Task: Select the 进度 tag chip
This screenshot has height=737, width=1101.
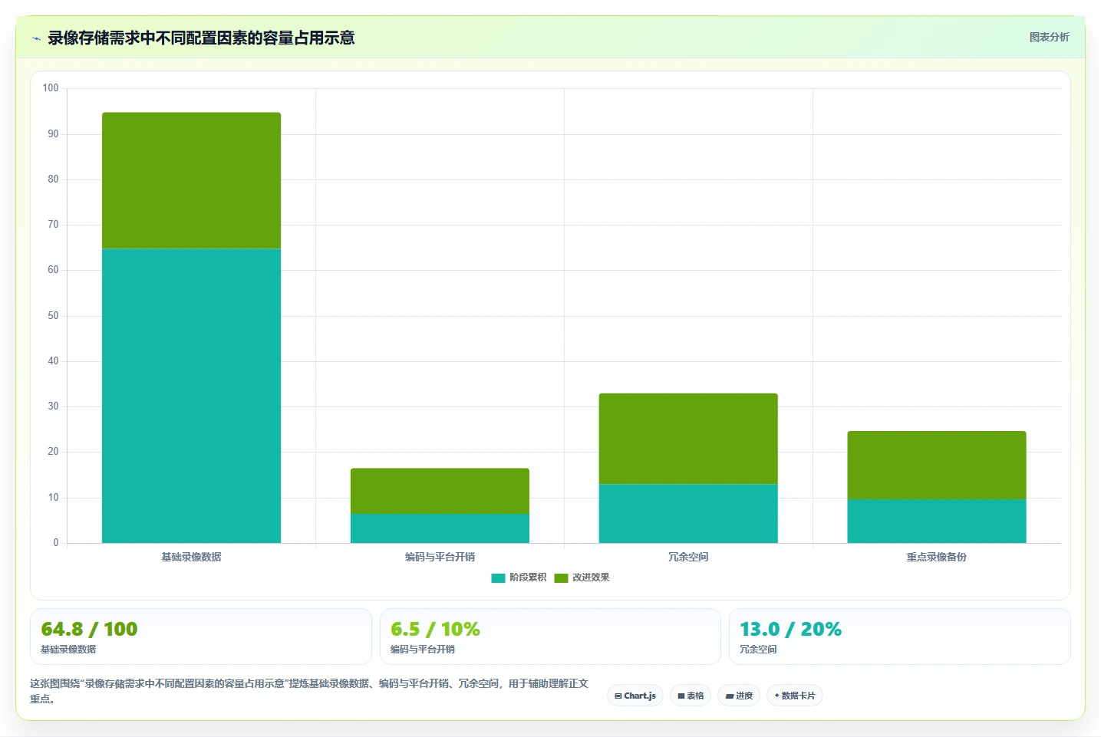Action: click(x=739, y=696)
